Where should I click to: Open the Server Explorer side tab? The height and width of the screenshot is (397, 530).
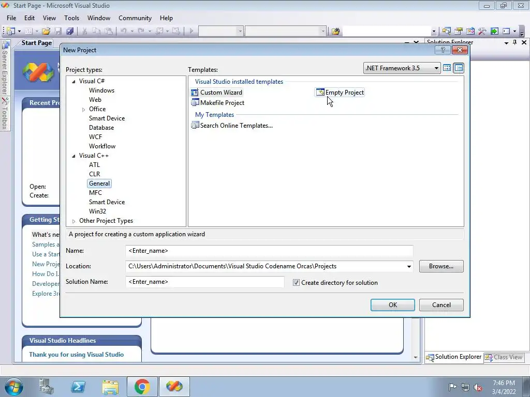5,68
